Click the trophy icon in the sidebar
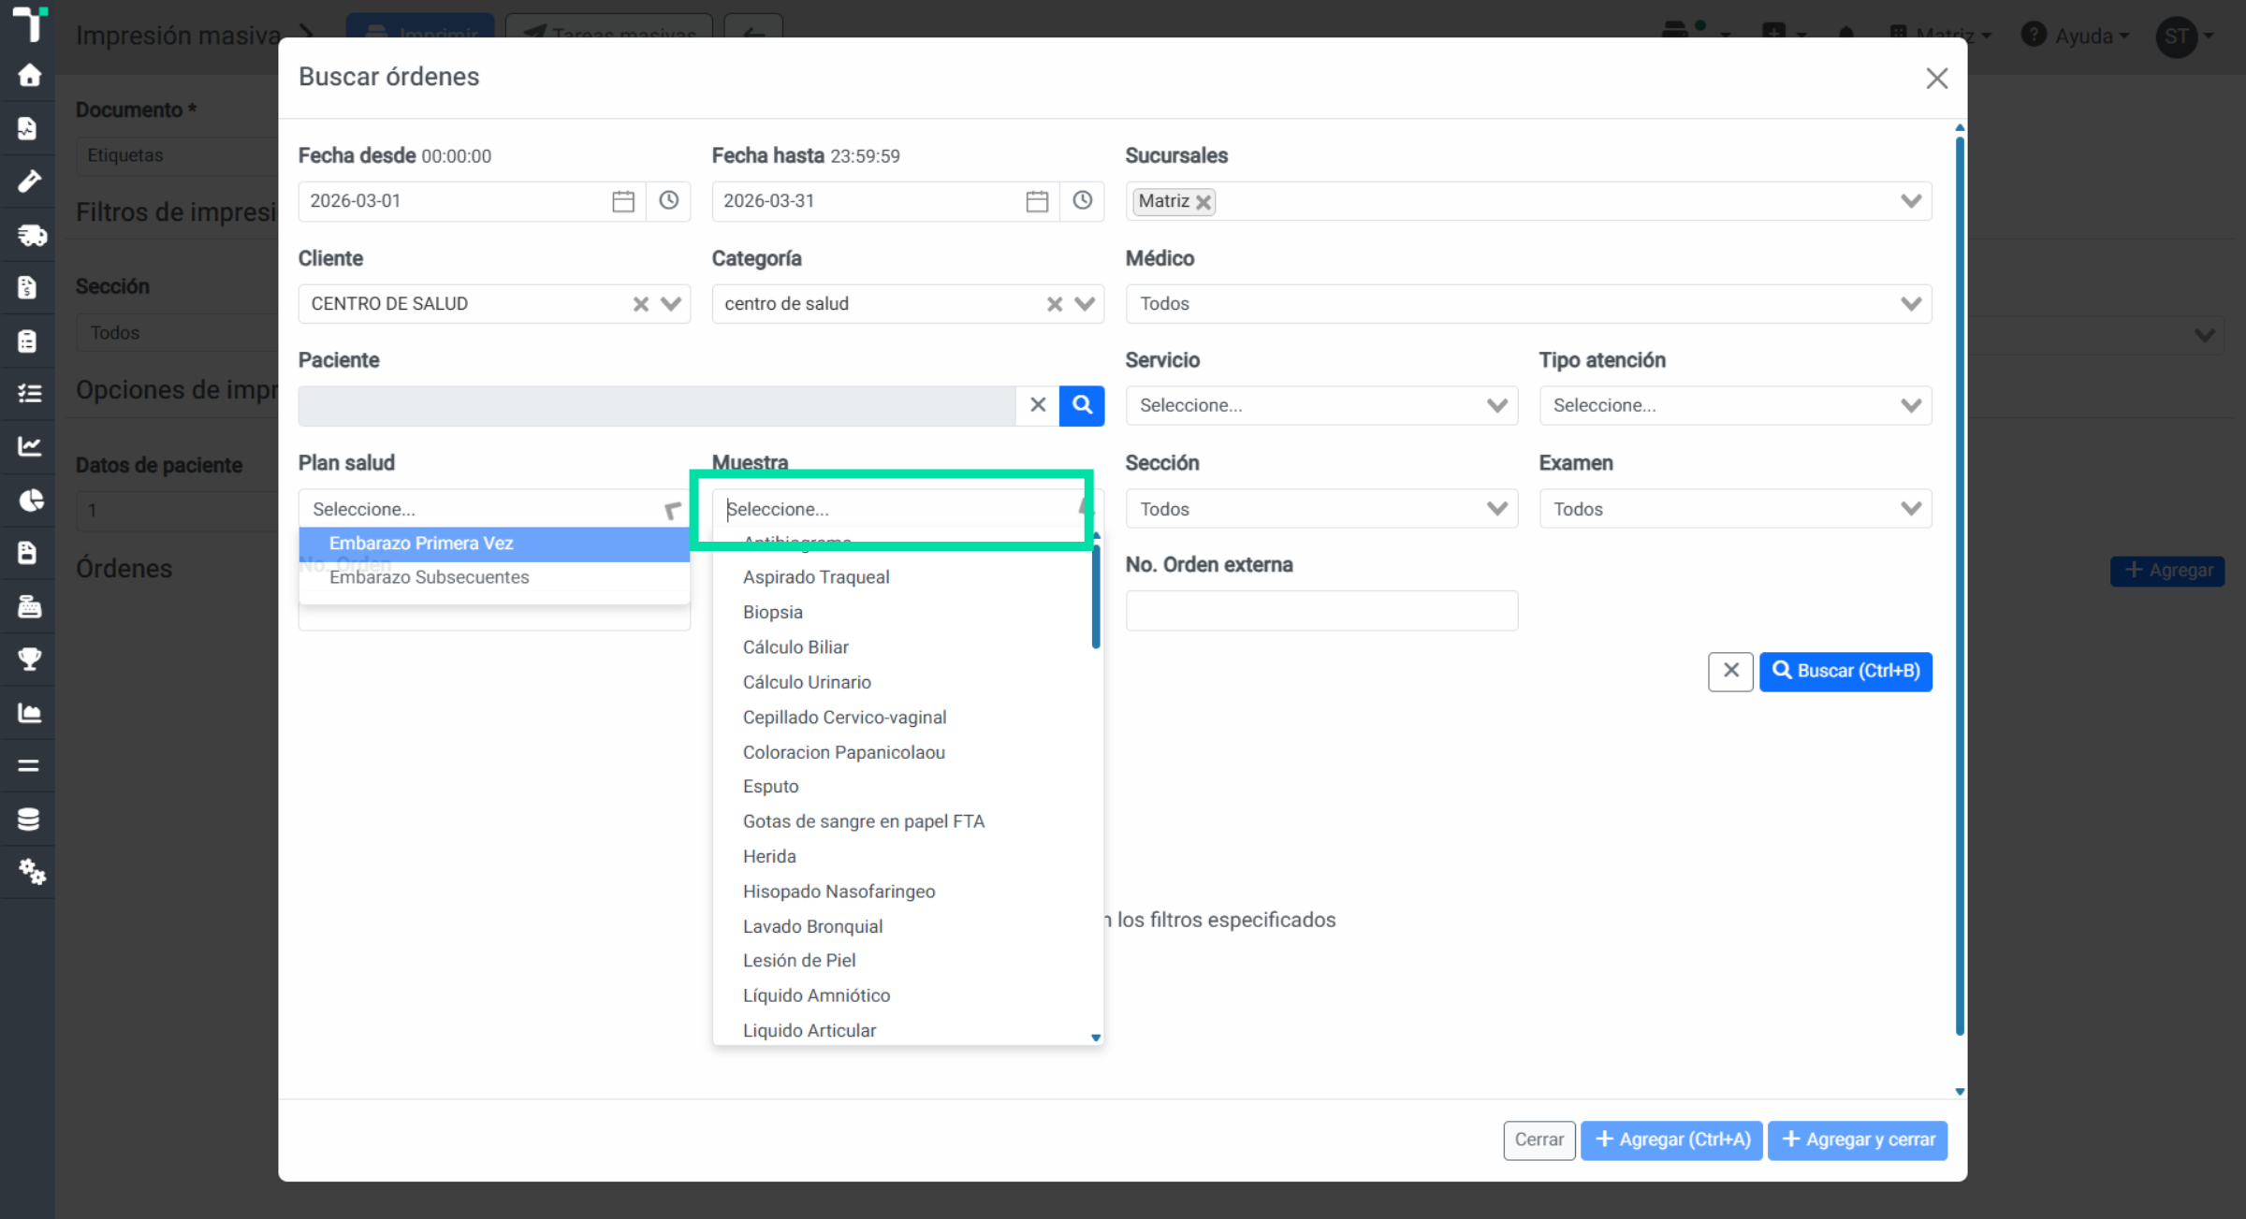The width and height of the screenshot is (2246, 1219). [29, 660]
